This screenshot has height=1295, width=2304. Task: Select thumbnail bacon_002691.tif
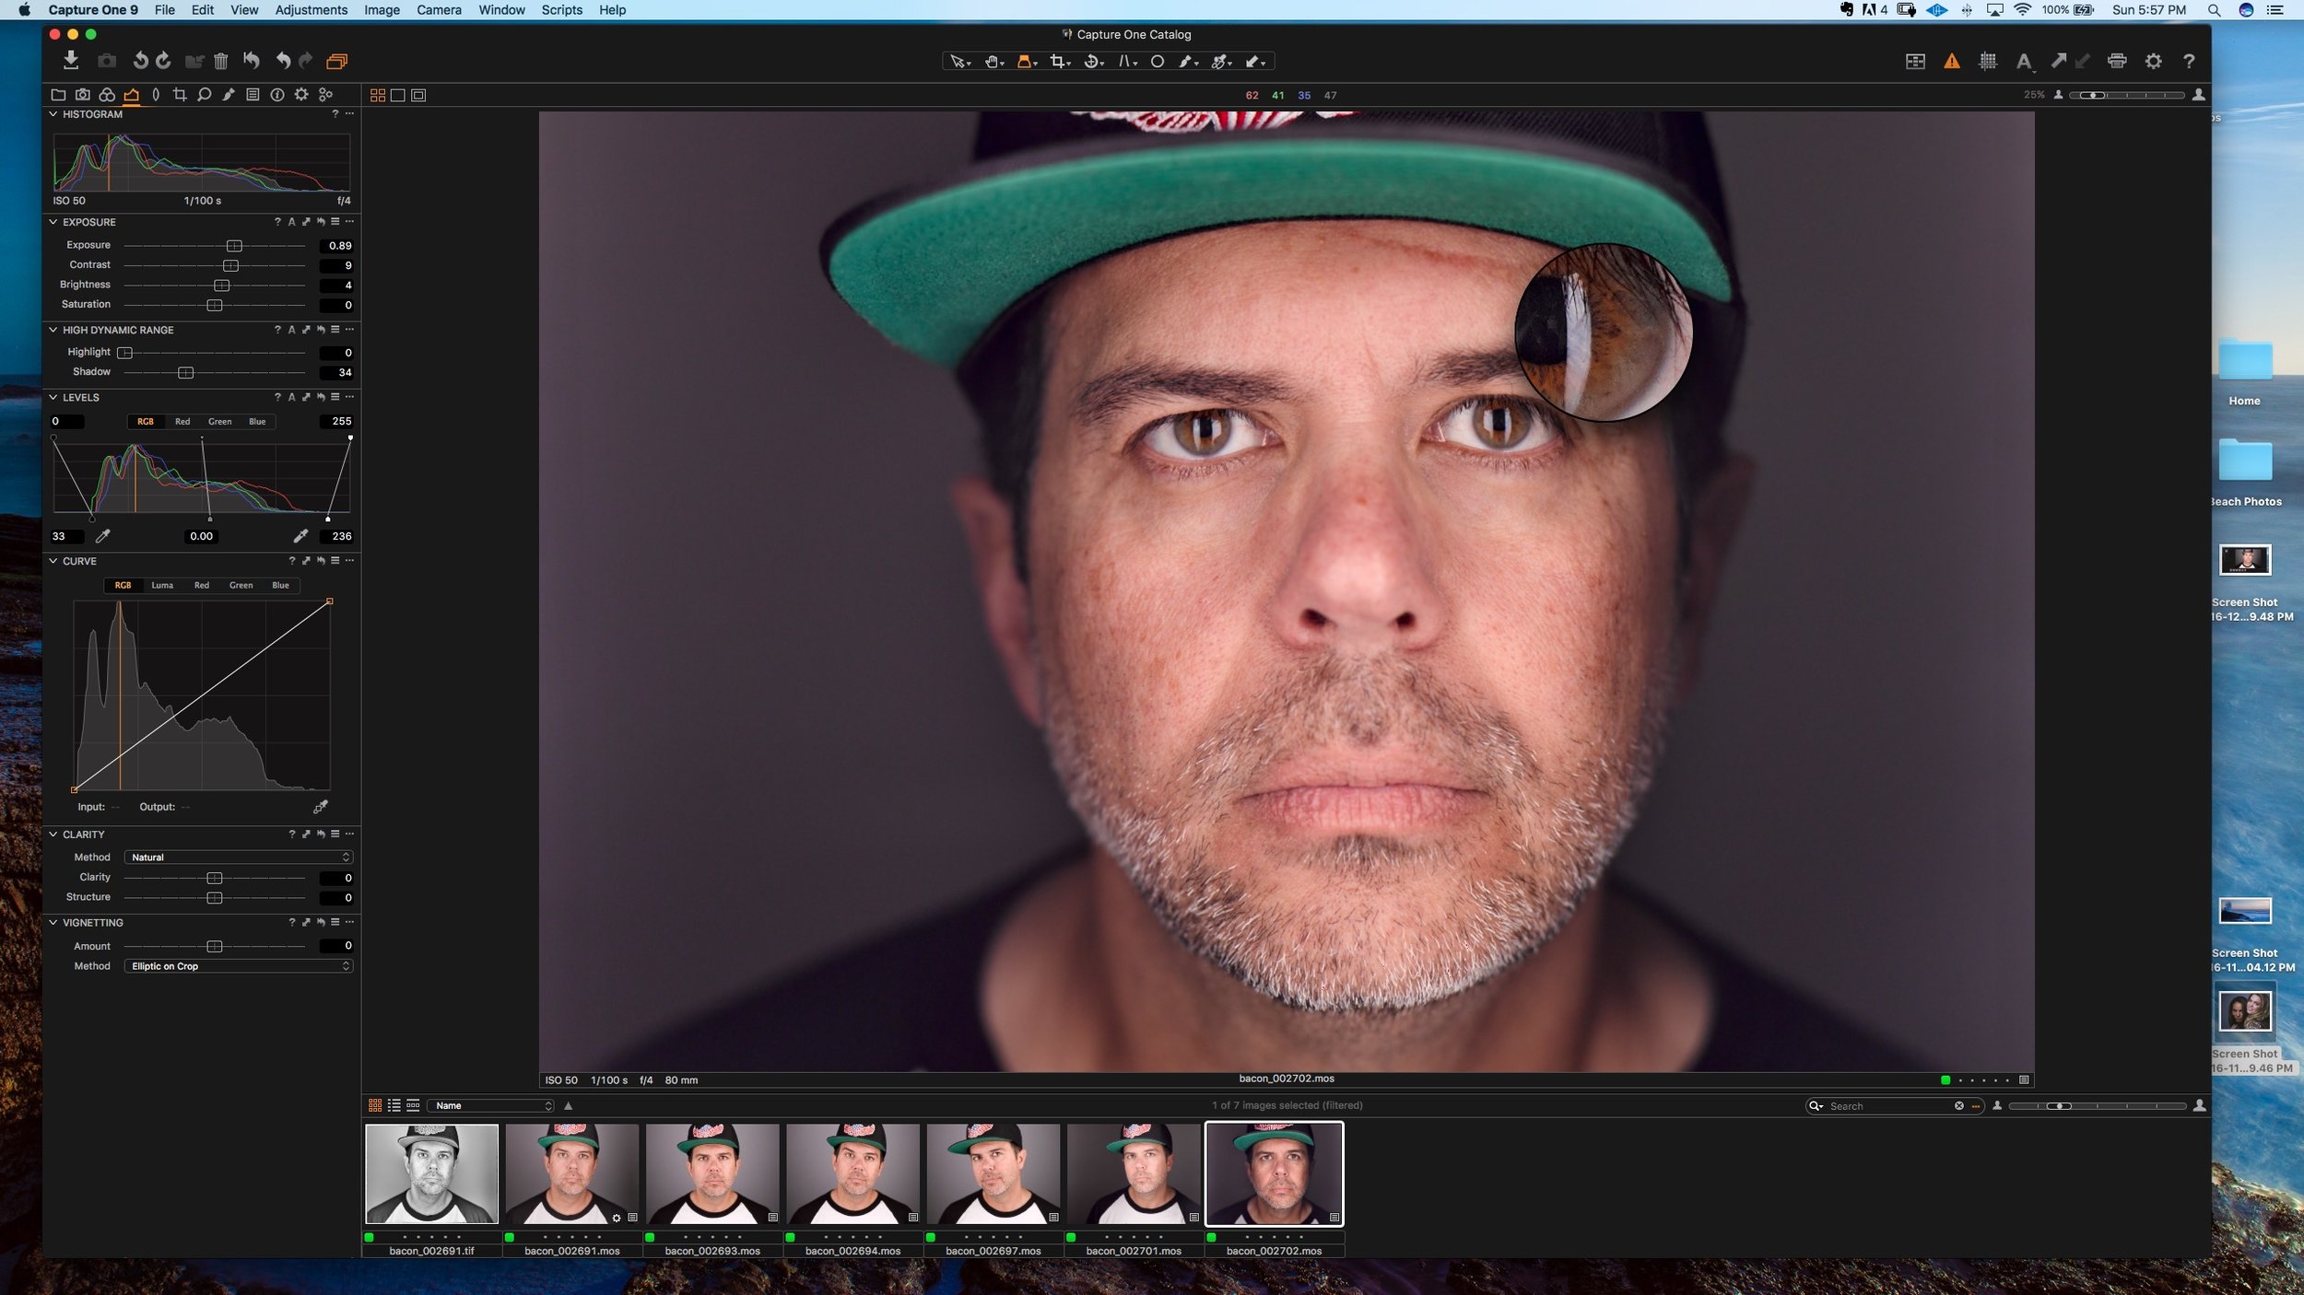pos(431,1173)
